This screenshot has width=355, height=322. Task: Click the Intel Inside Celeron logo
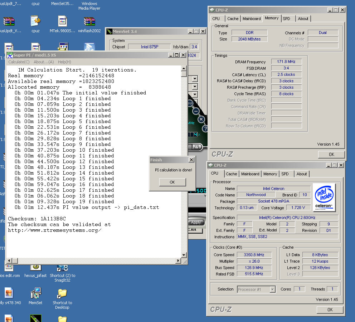[324, 197]
